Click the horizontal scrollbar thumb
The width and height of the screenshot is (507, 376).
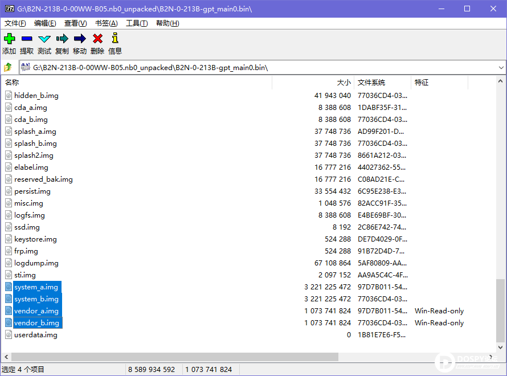[x=175, y=357]
